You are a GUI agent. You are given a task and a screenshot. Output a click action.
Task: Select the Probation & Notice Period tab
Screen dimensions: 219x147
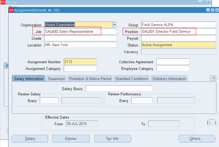tap(90, 79)
